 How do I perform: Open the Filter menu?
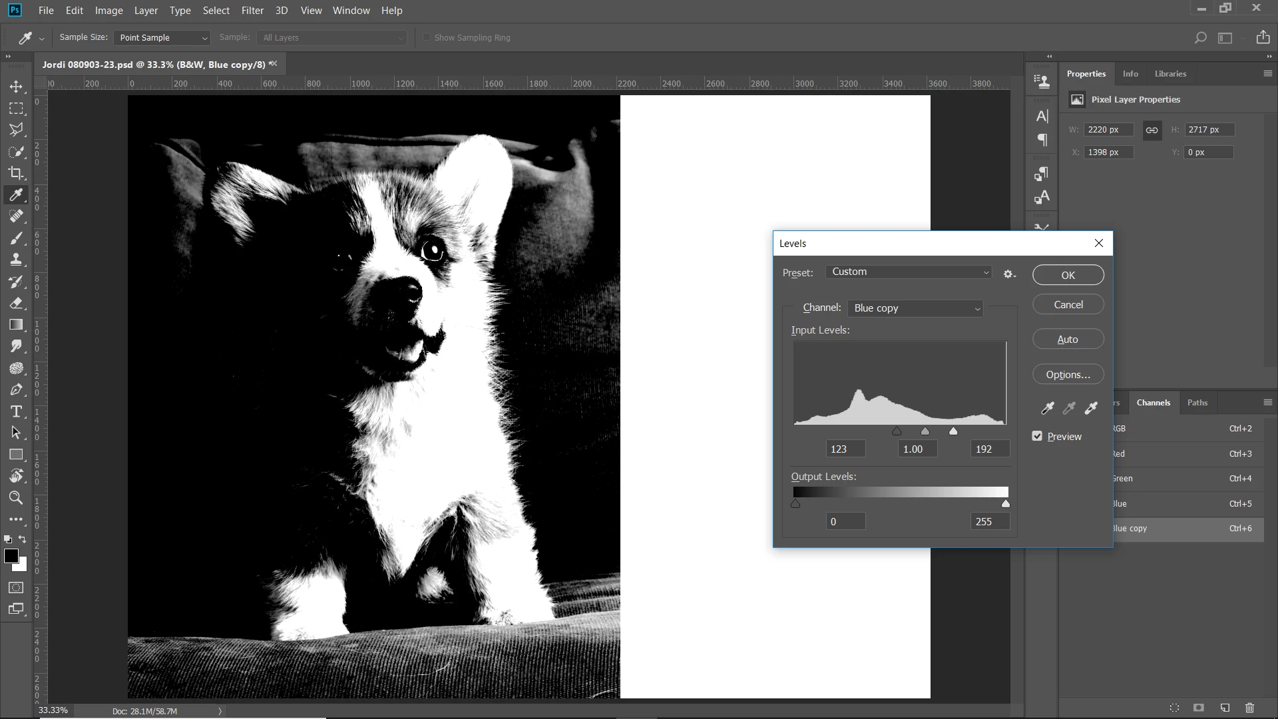coord(252,11)
